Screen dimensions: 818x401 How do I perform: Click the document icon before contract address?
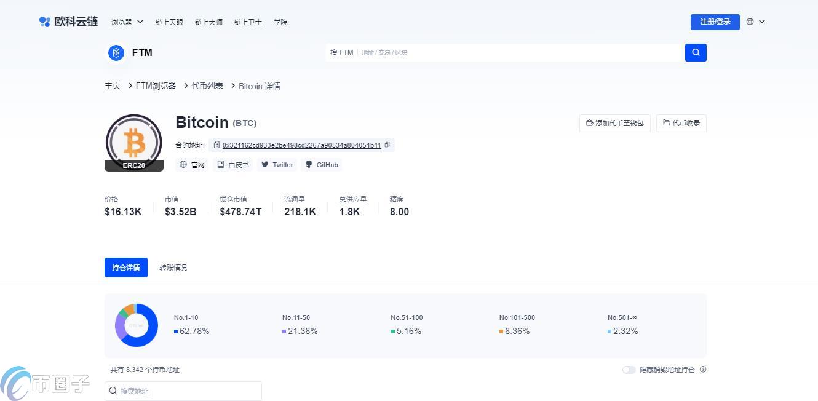(216, 145)
